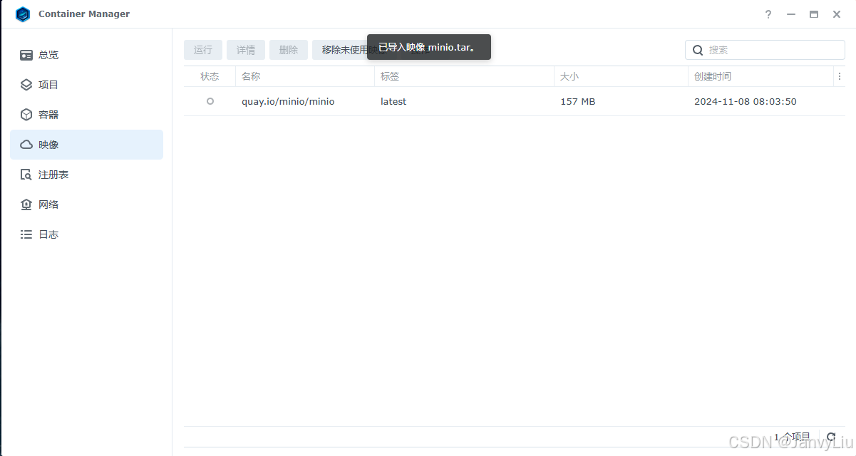Click the 映像 cloud sidebar icon
The width and height of the screenshot is (856, 456).
(26, 145)
